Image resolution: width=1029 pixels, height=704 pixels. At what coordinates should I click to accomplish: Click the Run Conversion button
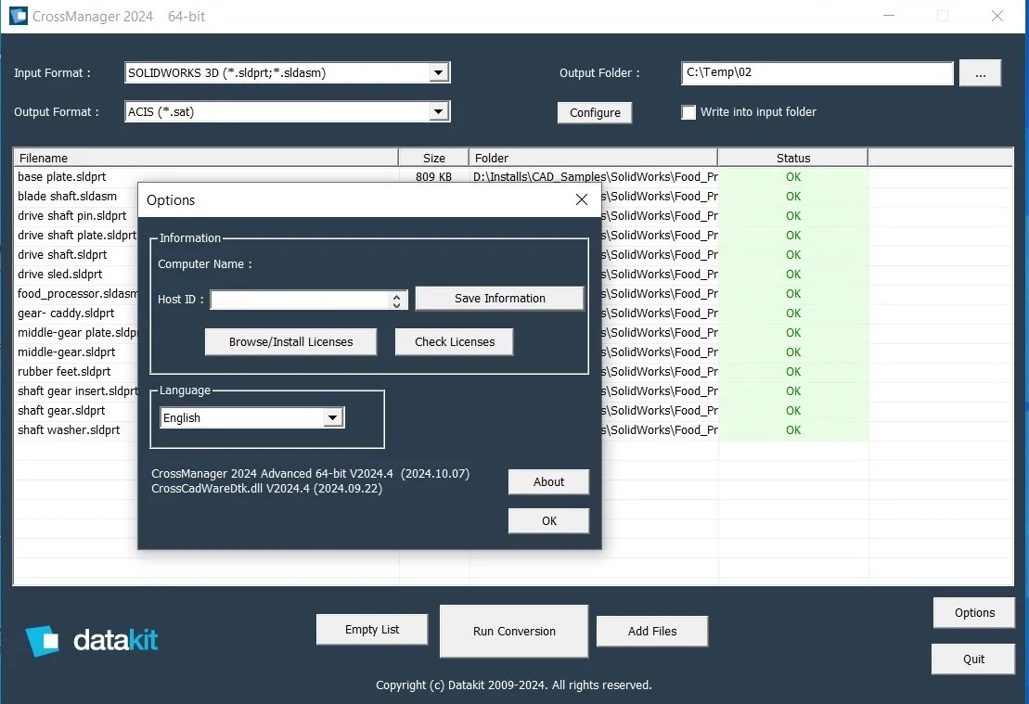[x=514, y=631]
